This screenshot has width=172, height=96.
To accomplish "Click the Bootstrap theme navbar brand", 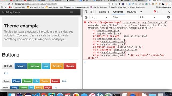I will (11, 12).
